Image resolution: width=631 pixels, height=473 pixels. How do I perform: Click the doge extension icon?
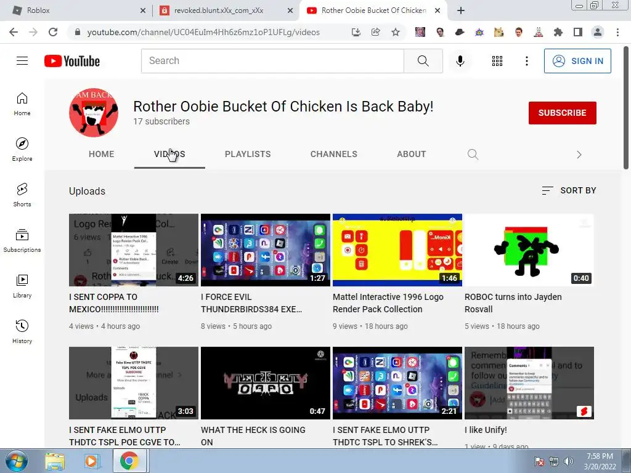click(x=499, y=32)
